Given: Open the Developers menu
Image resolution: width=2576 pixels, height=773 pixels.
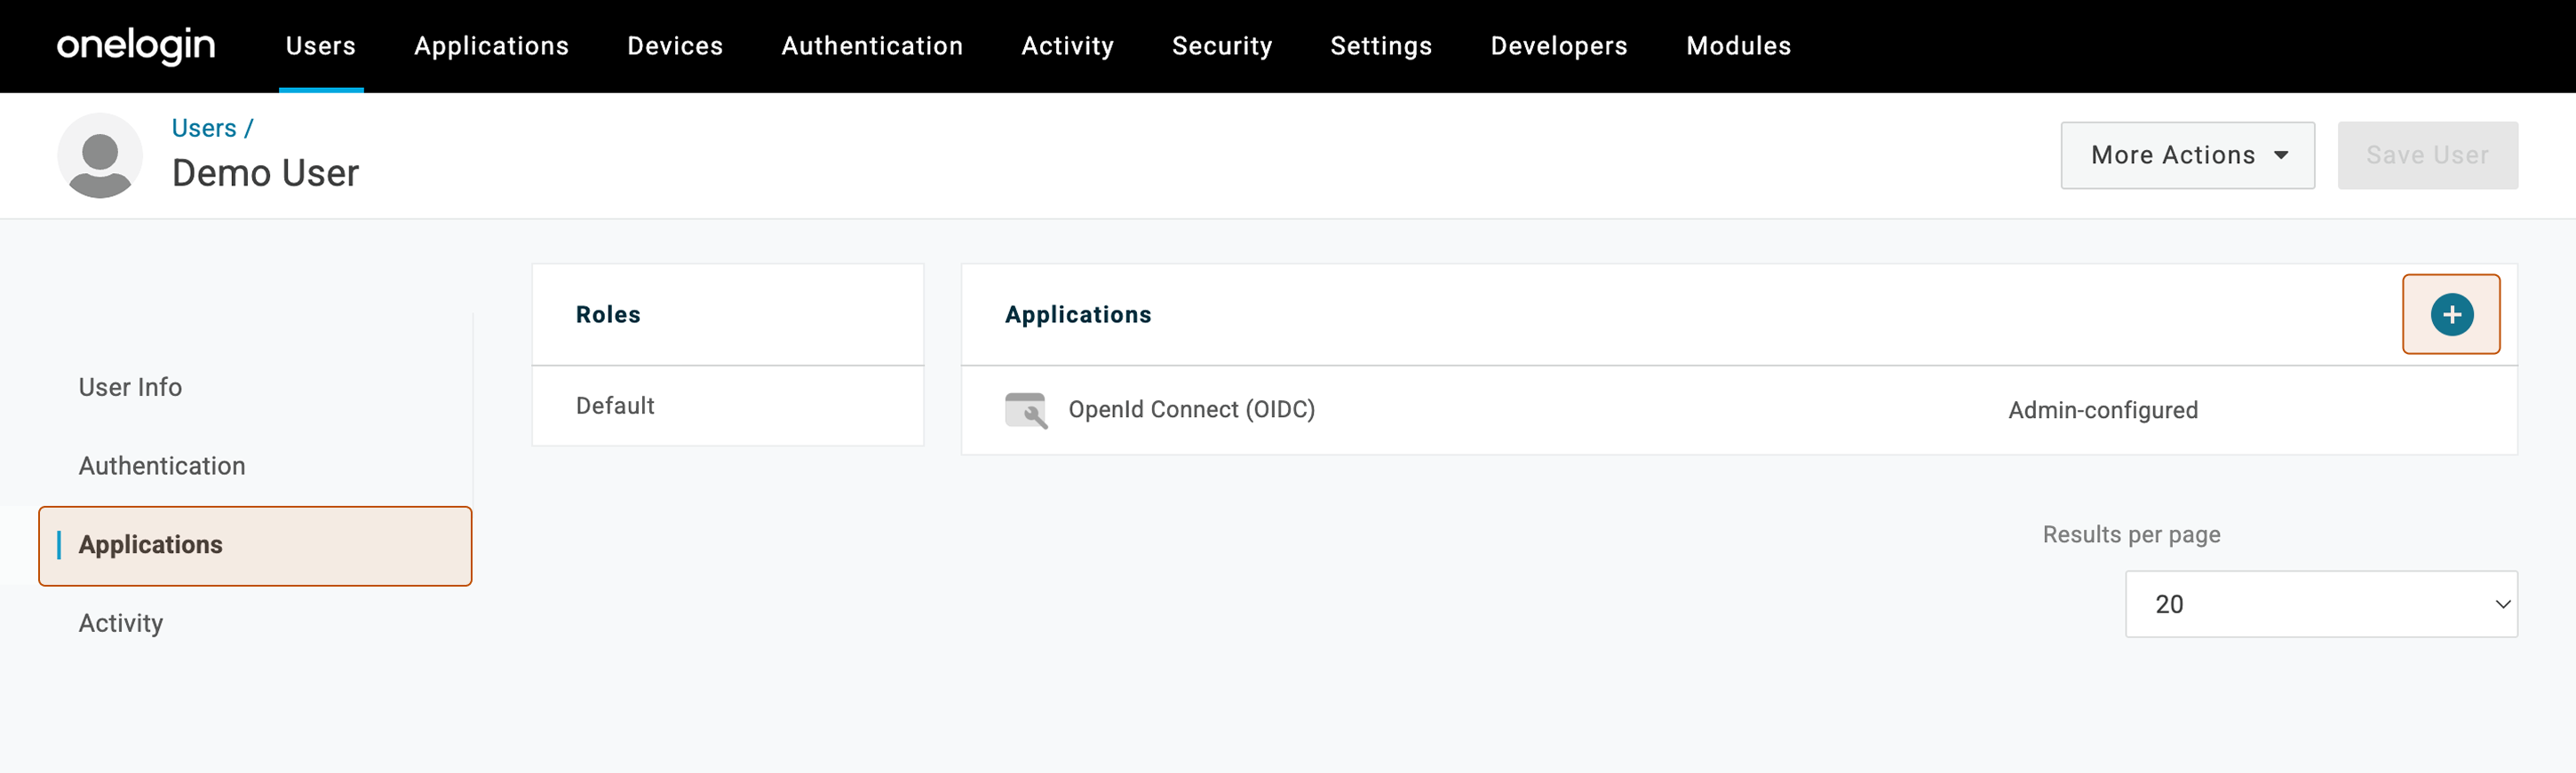Looking at the screenshot, I should pyautogui.click(x=1559, y=46).
